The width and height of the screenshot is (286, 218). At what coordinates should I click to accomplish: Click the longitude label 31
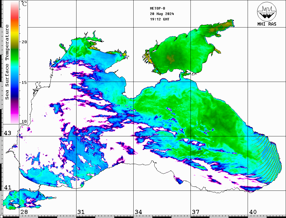(81, 212)
